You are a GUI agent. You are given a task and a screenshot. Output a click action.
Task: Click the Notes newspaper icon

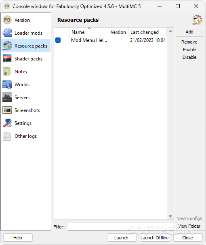coord(7,71)
